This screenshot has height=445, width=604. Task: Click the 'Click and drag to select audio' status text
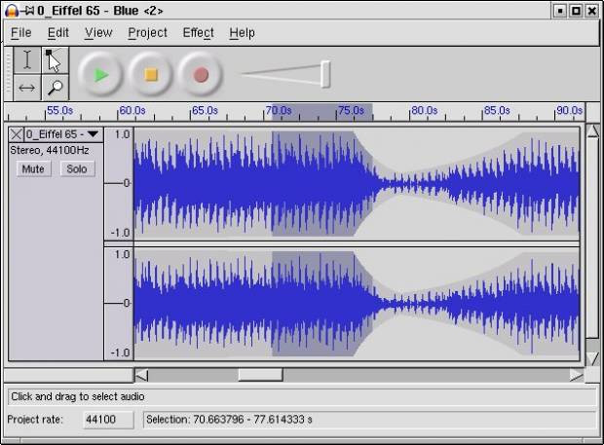[77, 396]
